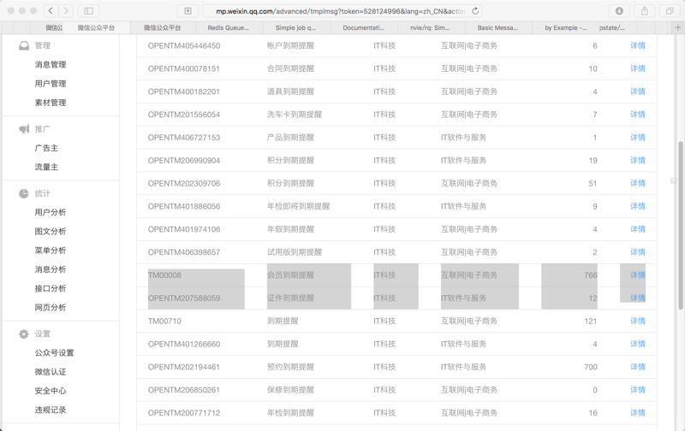Select template ID OPENTM207588059 text

point(184,298)
